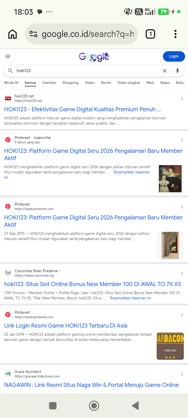The width and height of the screenshot is (188, 418).
Task: Tap the browser home icon
Action: point(13,34)
